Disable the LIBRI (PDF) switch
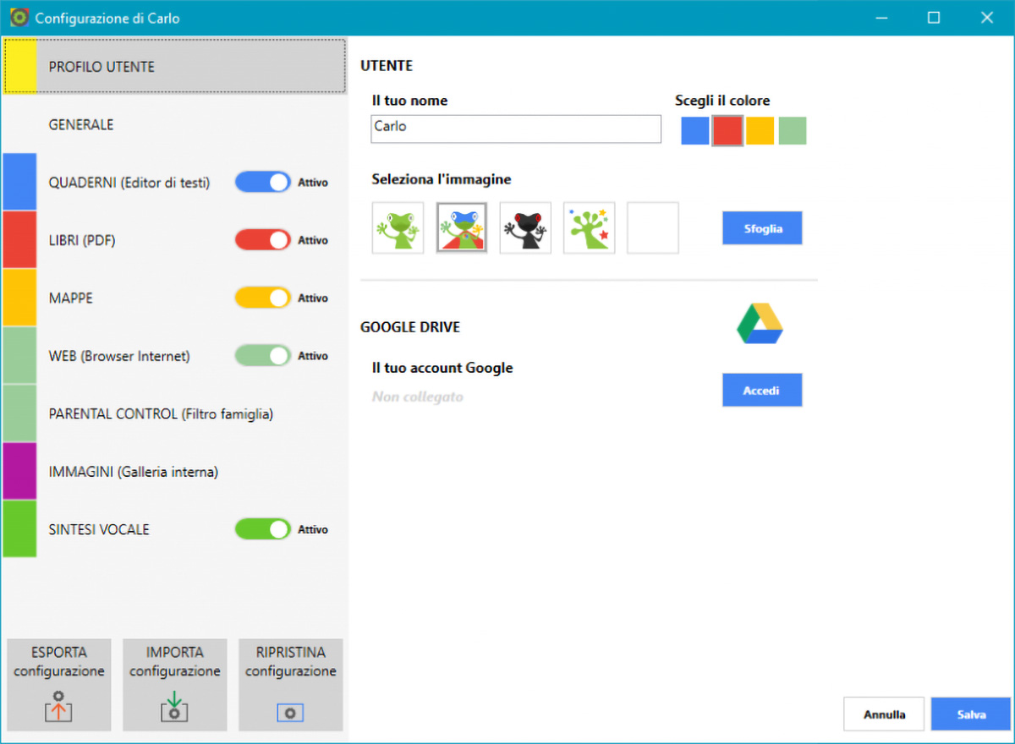The height and width of the screenshot is (744, 1015). click(263, 240)
